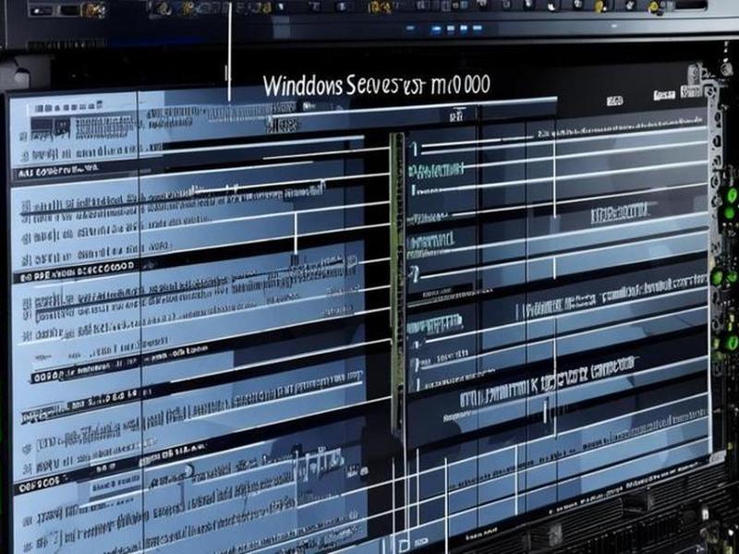
Task: Click the "Winddons Seeves" title text
Action: pos(331,85)
